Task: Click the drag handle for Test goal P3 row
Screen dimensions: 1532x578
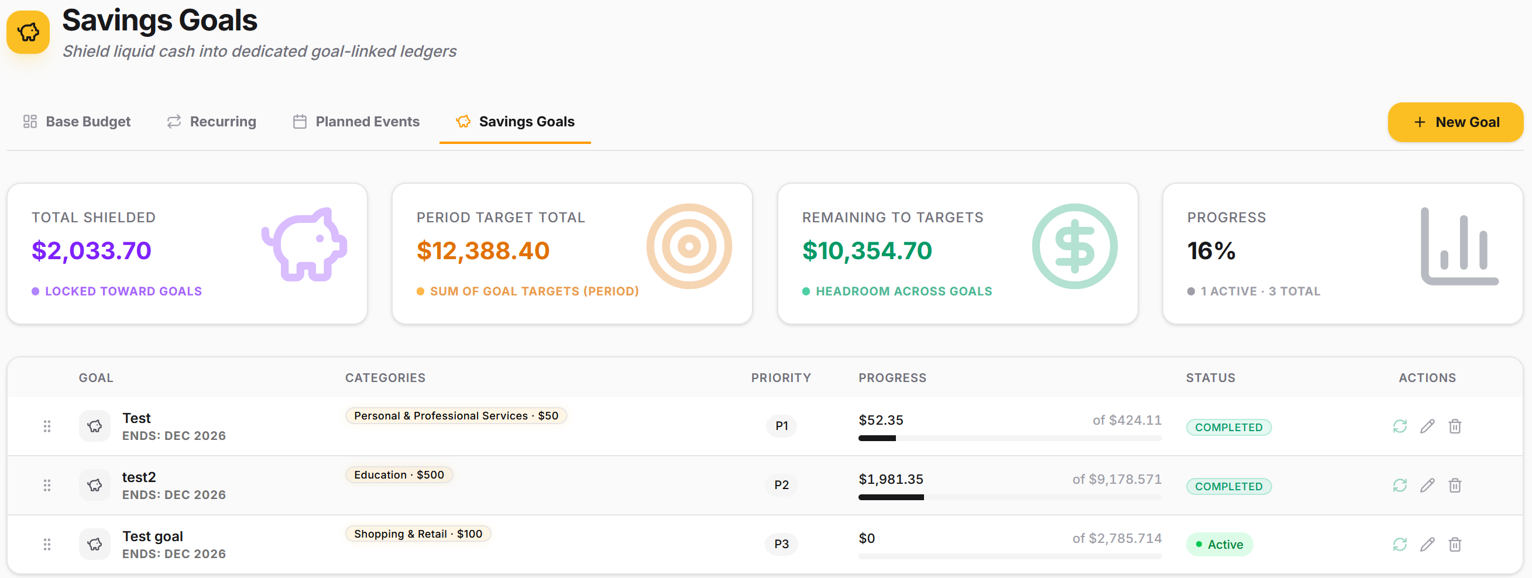Action: point(47,544)
